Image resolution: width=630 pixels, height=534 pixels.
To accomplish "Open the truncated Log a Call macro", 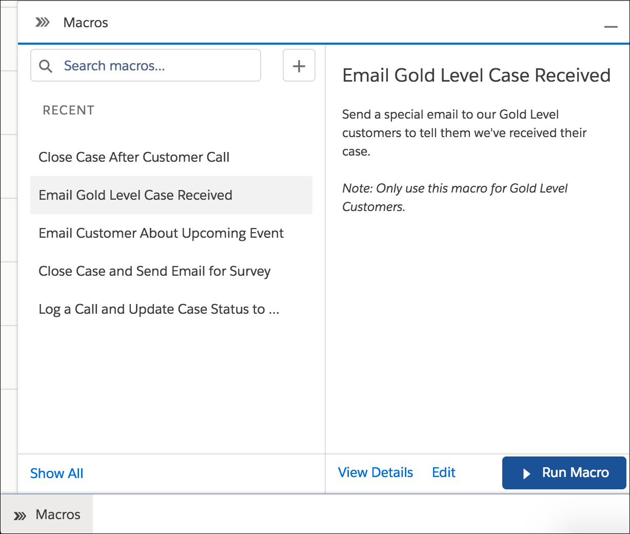I will 159,309.
